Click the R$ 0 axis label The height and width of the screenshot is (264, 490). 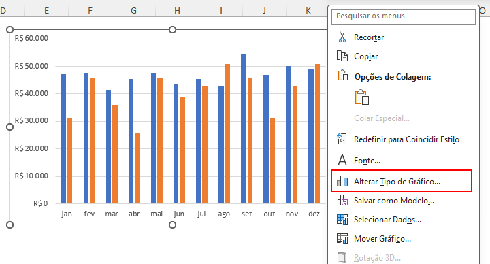(x=41, y=203)
